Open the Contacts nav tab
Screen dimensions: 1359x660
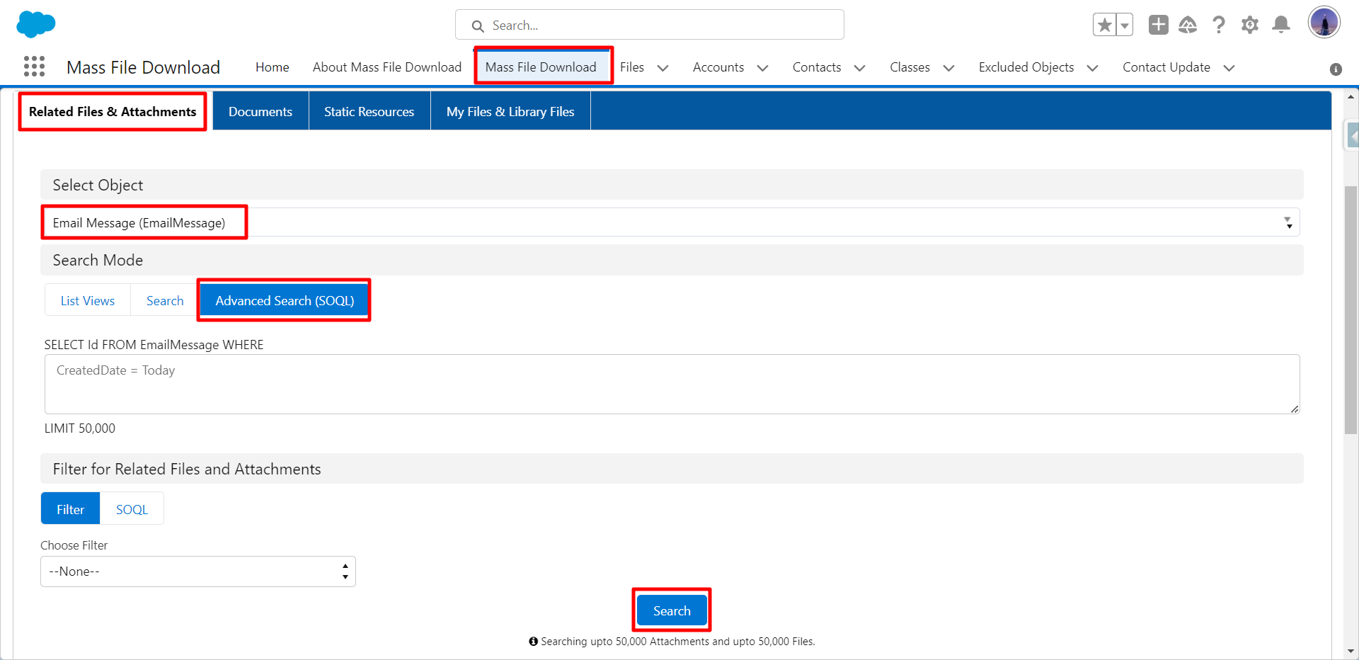pyautogui.click(x=817, y=67)
